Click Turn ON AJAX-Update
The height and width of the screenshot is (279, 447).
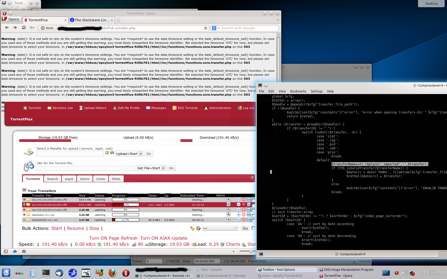164,238
